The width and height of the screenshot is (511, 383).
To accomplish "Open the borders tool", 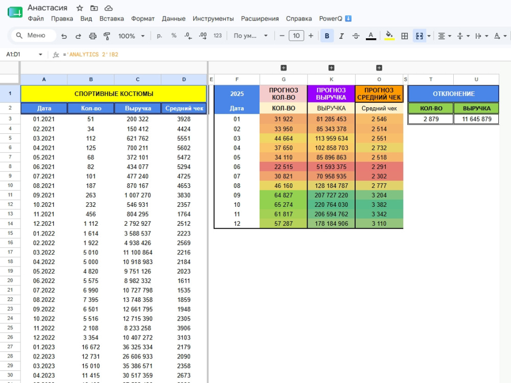I will (404, 36).
